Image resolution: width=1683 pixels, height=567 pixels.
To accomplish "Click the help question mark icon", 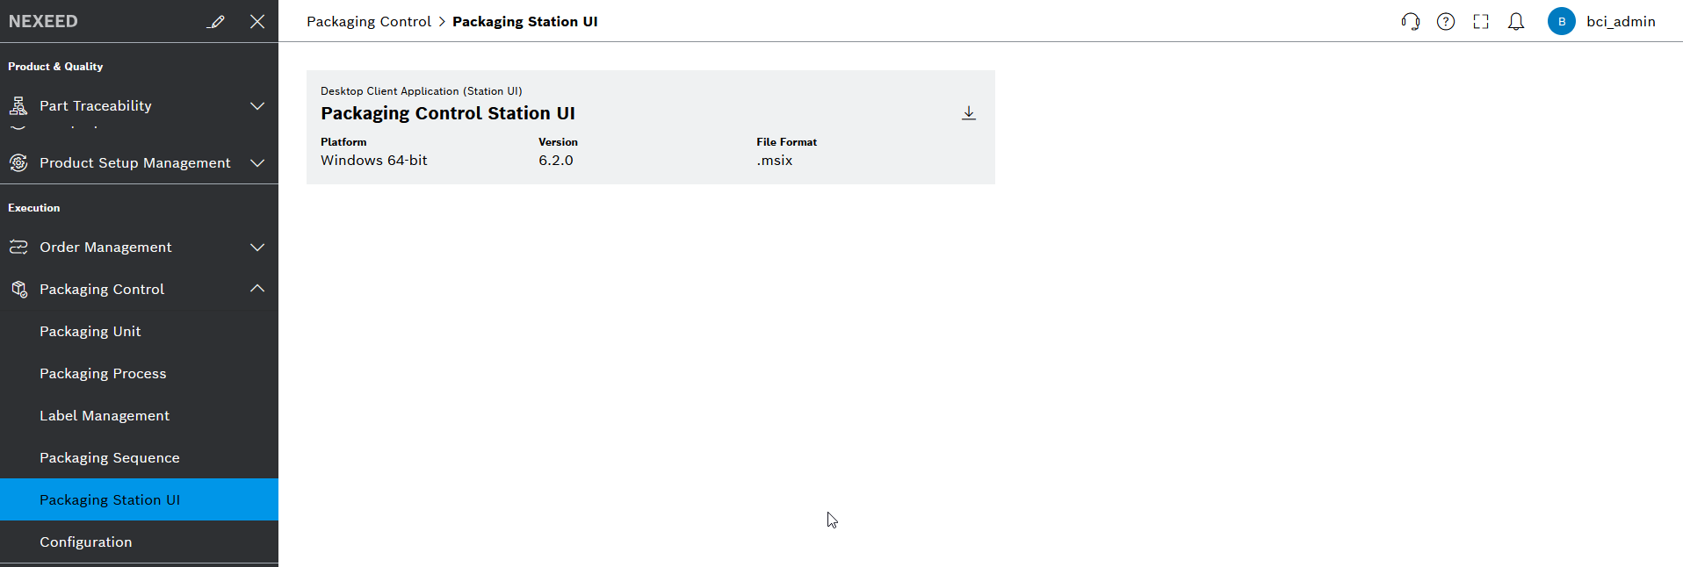I will click(x=1446, y=21).
